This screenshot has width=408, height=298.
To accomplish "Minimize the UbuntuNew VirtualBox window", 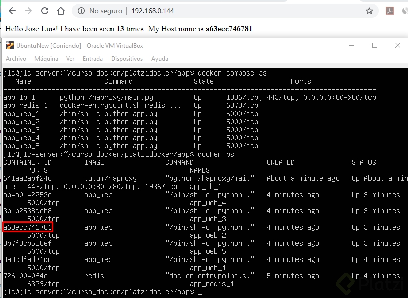I will [352, 45].
